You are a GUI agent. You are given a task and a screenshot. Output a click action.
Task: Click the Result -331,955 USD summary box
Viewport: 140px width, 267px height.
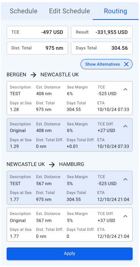point(102,32)
